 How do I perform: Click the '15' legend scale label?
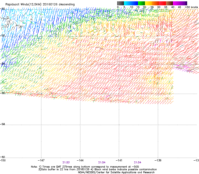[138, 7]
